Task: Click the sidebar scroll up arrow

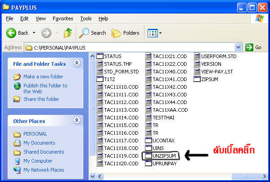Action: 92,56
